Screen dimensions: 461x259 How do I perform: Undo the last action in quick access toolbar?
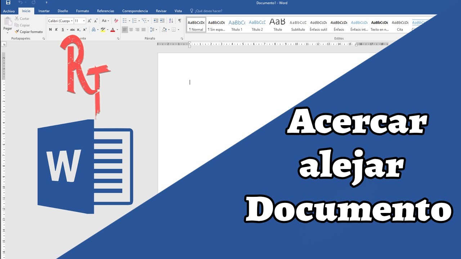click(x=21, y=3)
